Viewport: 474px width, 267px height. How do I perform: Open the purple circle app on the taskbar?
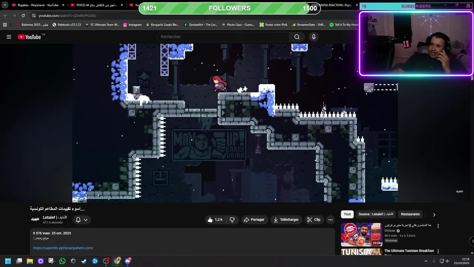[40, 261]
